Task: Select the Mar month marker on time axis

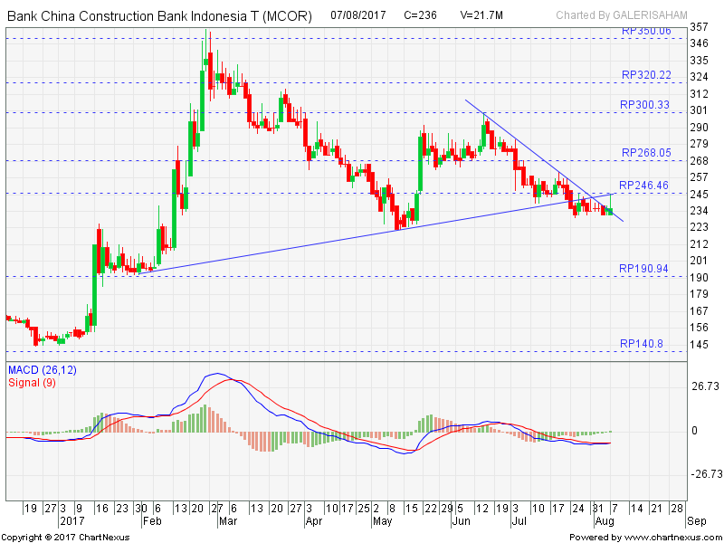Action: pos(225,521)
